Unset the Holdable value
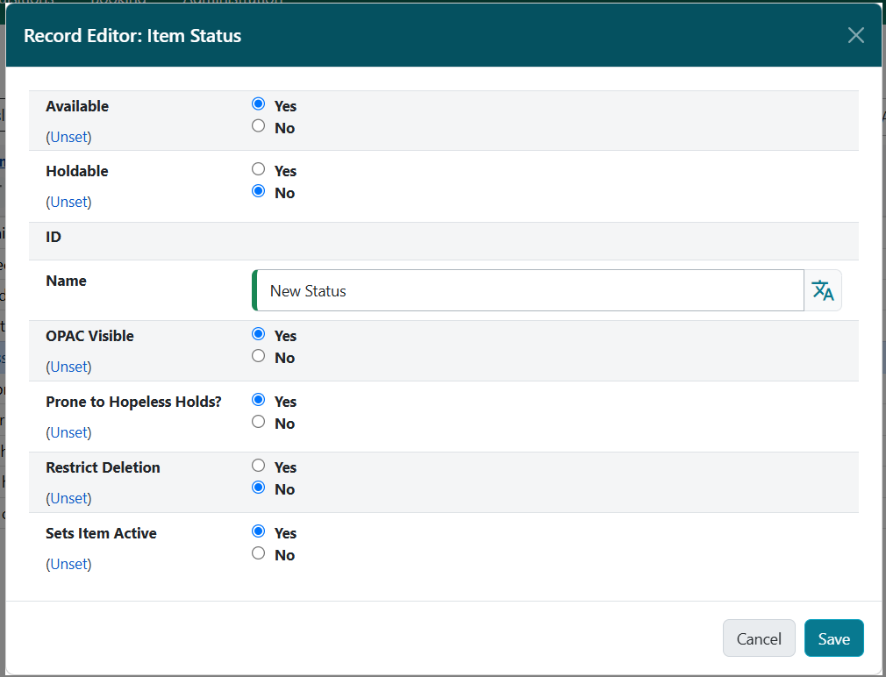The width and height of the screenshot is (886, 677). [x=68, y=202]
